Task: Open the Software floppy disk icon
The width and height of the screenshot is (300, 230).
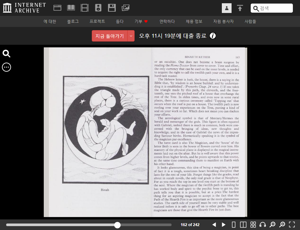Action: tap(112, 8)
